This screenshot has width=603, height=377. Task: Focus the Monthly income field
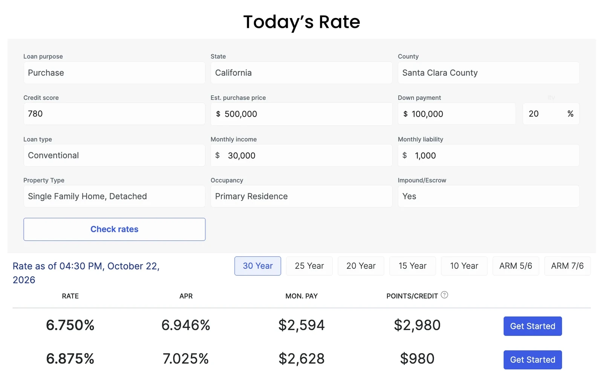(x=301, y=155)
